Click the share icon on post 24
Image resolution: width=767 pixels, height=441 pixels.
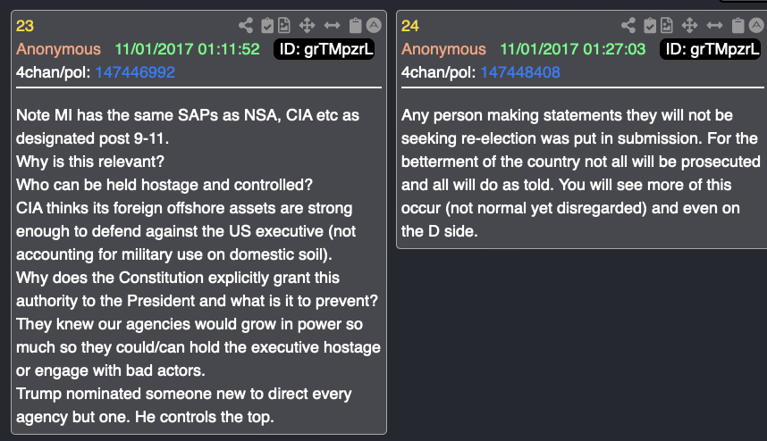click(629, 26)
